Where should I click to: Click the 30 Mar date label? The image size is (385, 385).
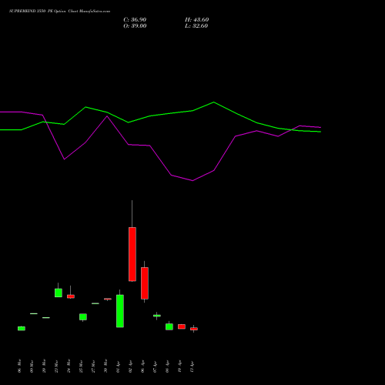tap(105, 366)
